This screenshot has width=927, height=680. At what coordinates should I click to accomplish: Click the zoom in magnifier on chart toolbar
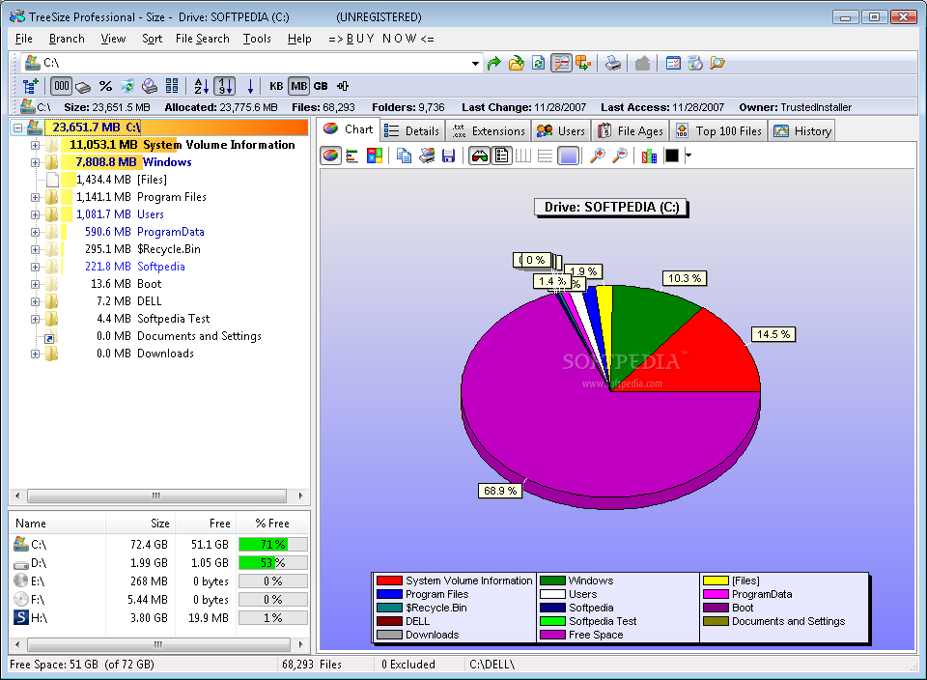[x=598, y=156]
